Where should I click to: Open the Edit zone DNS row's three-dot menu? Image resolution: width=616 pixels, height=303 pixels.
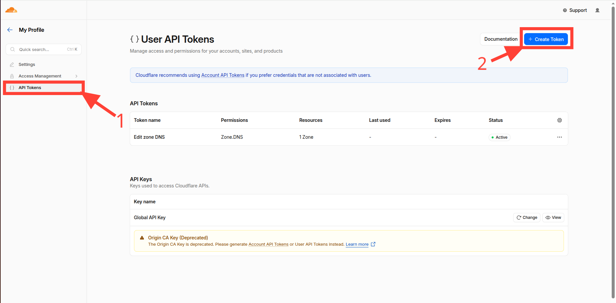tap(560, 137)
